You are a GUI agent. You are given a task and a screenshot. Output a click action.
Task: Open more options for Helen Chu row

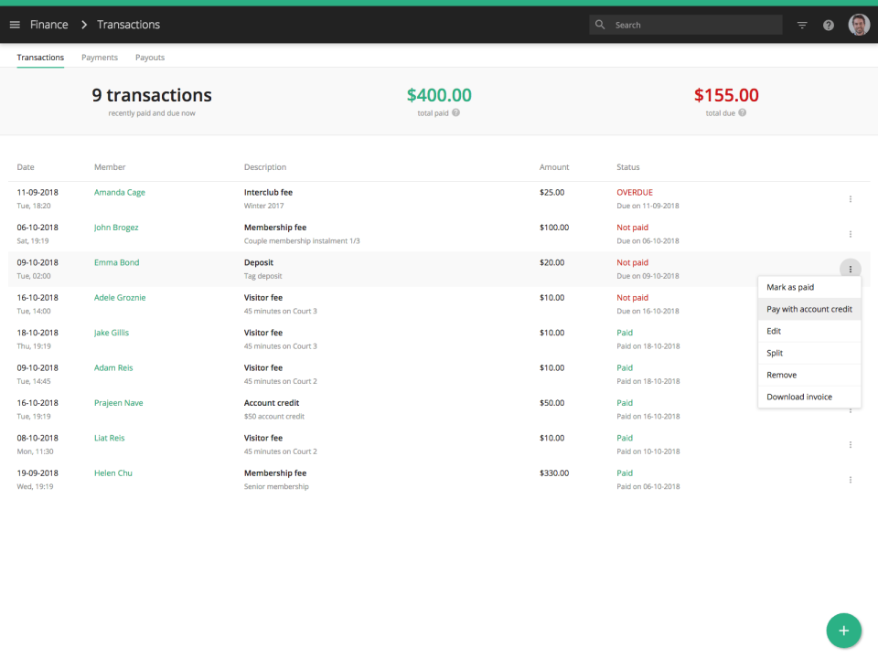coord(850,480)
